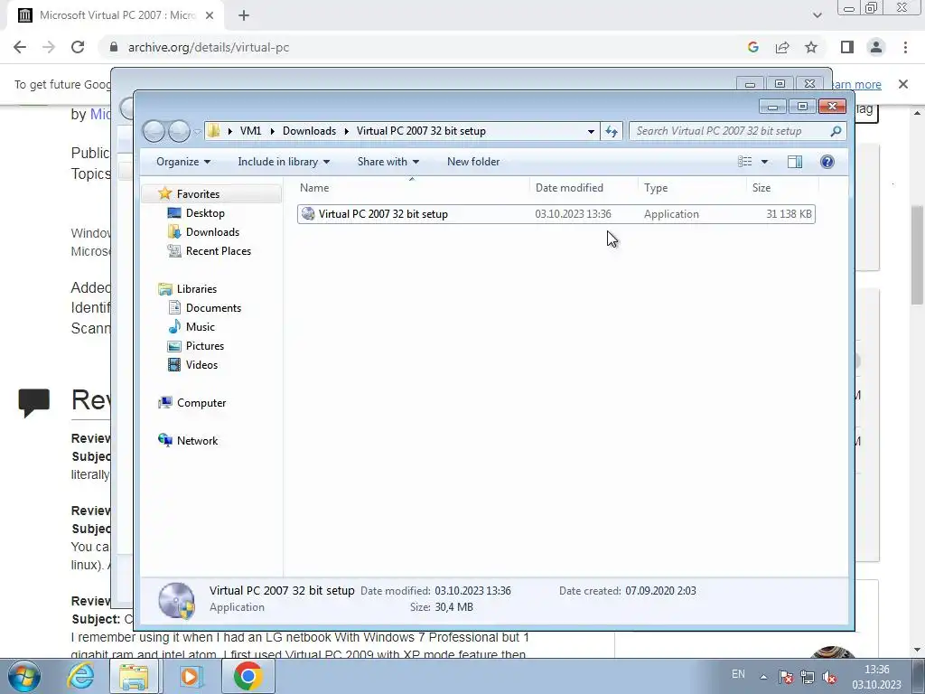
Task: Open the Share with dropdown
Action: (388, 162)
